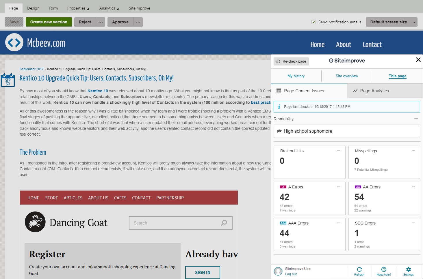The width and height of the screenshot is (423, 279).
Task: Collapse the Readability section
Action: [416, 119]
